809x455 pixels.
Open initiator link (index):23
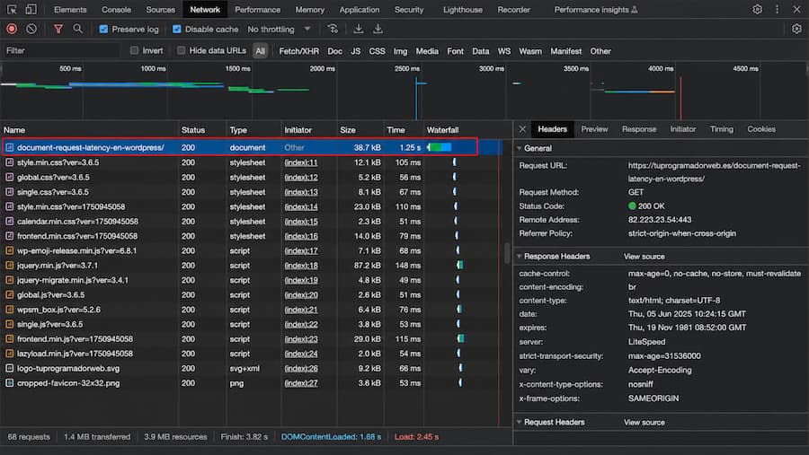pyautogui.click(x=301, y=339)
